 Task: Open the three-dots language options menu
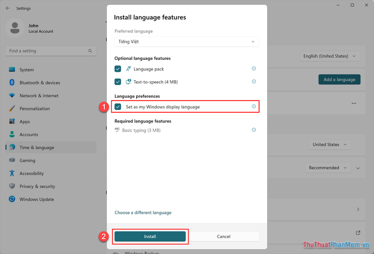coord(354,103)
